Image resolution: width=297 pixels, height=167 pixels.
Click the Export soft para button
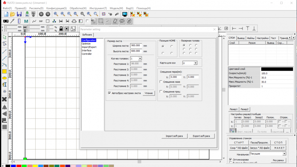[x=202, y=136]
